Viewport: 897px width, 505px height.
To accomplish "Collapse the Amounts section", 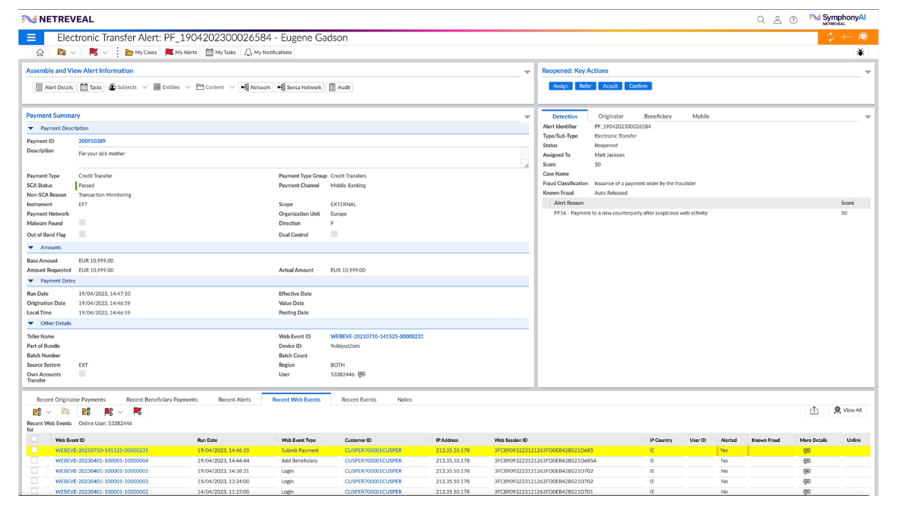I will point(31,248).
